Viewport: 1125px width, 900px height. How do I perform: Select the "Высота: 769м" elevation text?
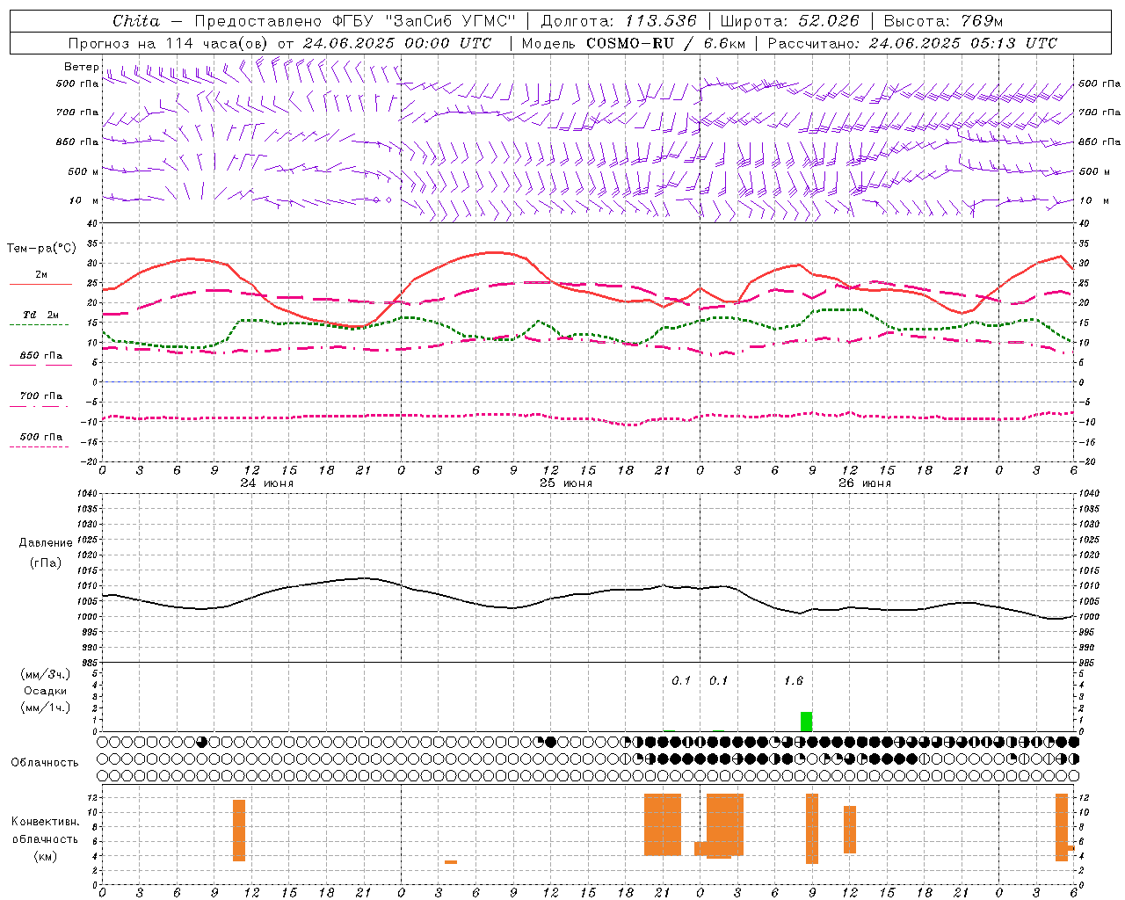pos(943,21)
